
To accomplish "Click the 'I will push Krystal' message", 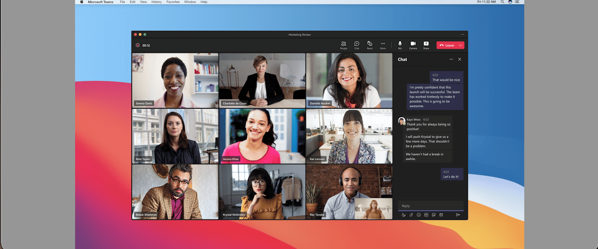I will (428, 141).
